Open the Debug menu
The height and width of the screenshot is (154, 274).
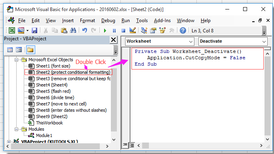tap(108, 21)
